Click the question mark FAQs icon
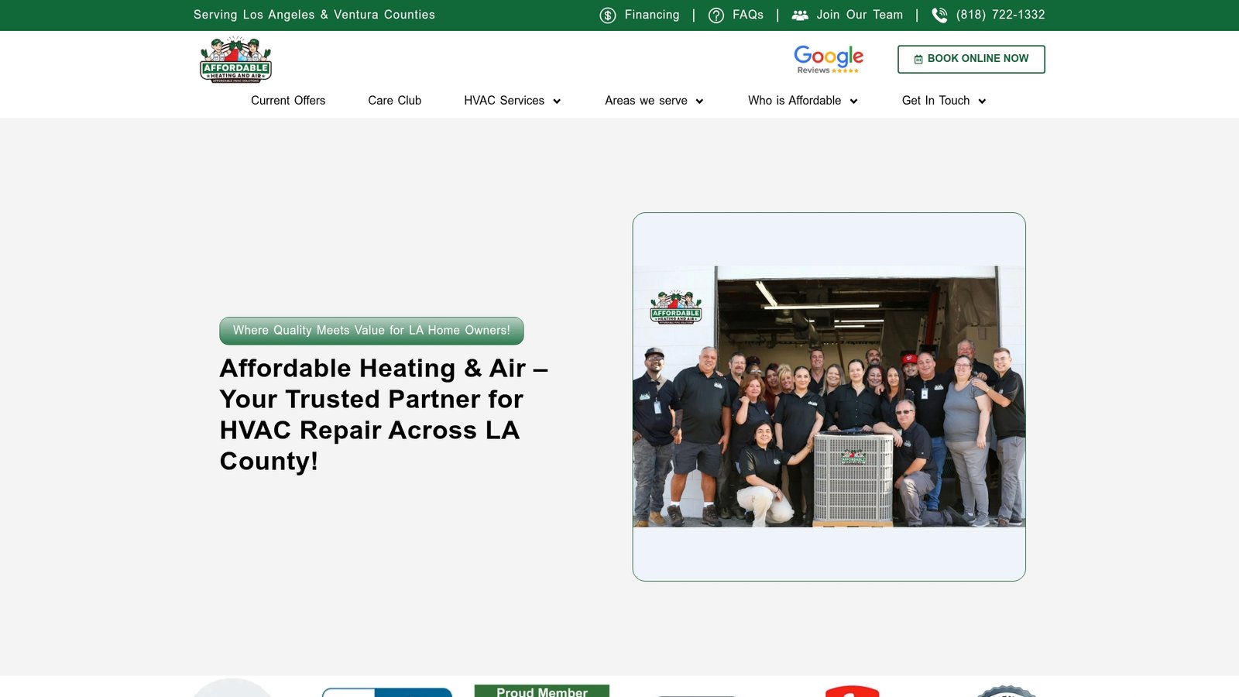This screenshot has height=697, width=1239. pos(716,15)
